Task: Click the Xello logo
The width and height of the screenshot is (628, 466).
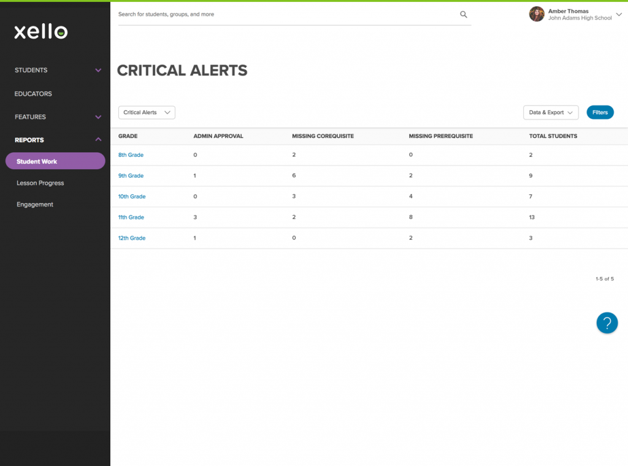Action: (41, 32)
